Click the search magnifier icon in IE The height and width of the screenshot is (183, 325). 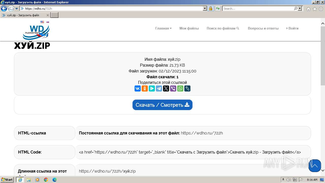click(x=296, y=8)
